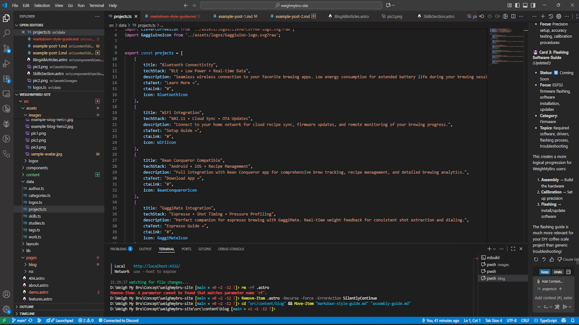Click the Undo button in chat

click(x=558, y=272)
